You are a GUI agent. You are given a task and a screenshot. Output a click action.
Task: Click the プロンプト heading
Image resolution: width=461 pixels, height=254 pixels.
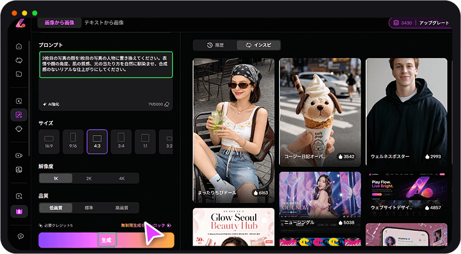pos(51,45)
